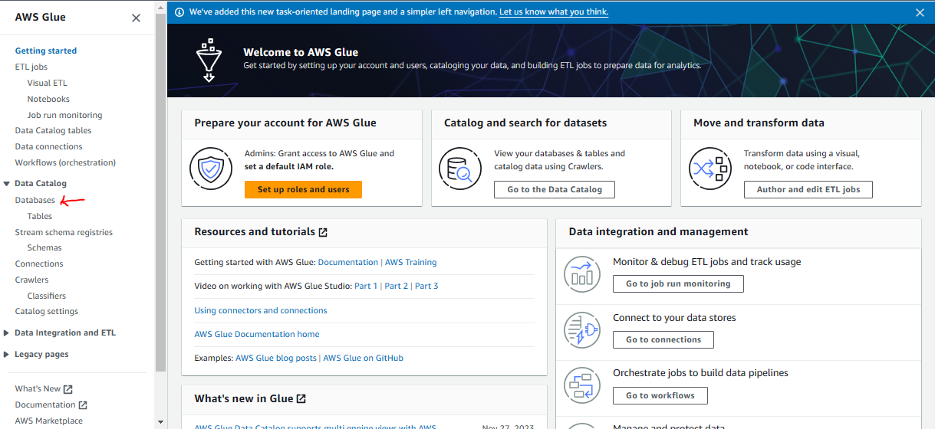Screen dimensions: 935x429
Task: Click Author and edit ETL jobs button
Action: (808, 189)
